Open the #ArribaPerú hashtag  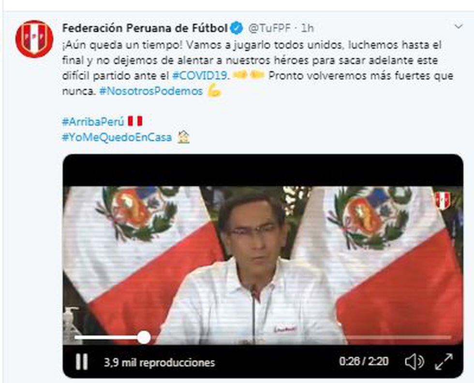[x=93, y=122]
